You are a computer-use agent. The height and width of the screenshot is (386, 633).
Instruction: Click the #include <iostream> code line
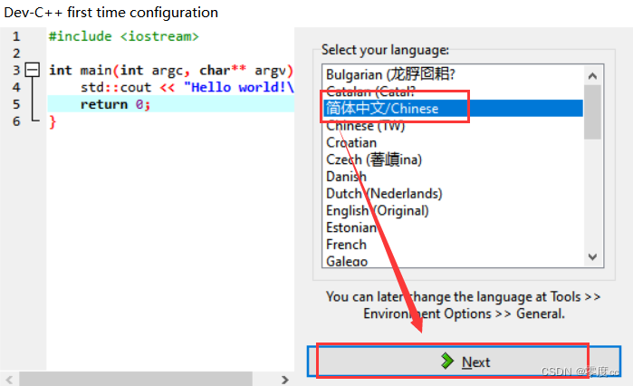123,36
